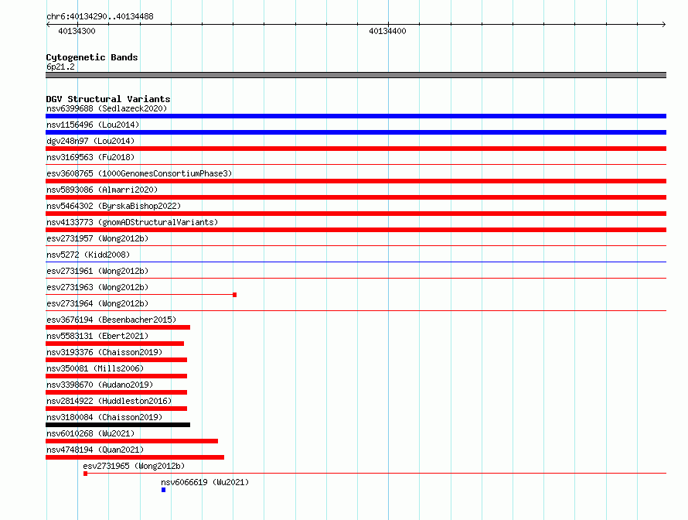Click the red bar under nsv6010268
Viewport: 688px width, 520px height.
point(131,441)
